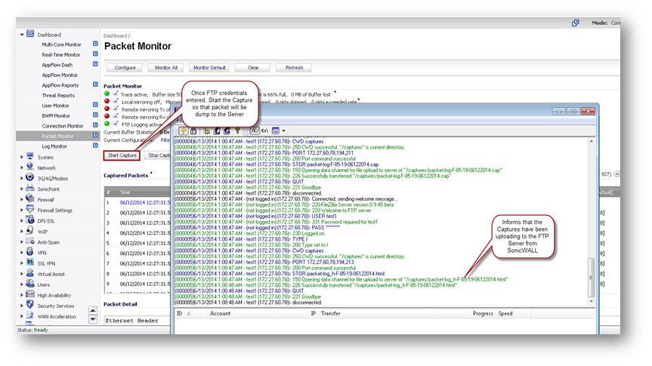Image resolution: width=652 pixels, height=366 pixels.
Task: Open AppFlow Monitor in the sidebar
Action: pos(60,75)
